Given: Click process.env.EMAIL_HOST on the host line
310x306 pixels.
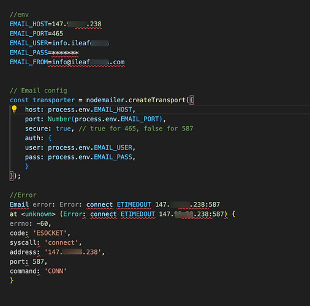Looking at the screenshot, I should click(x=90, y=110).
